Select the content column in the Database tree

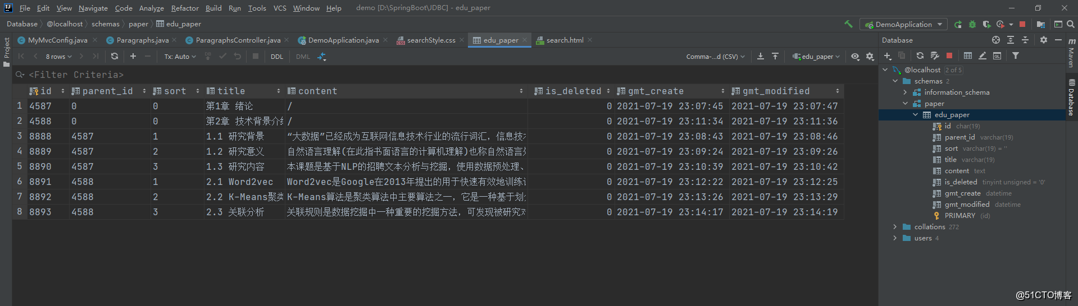pos(957,170)
